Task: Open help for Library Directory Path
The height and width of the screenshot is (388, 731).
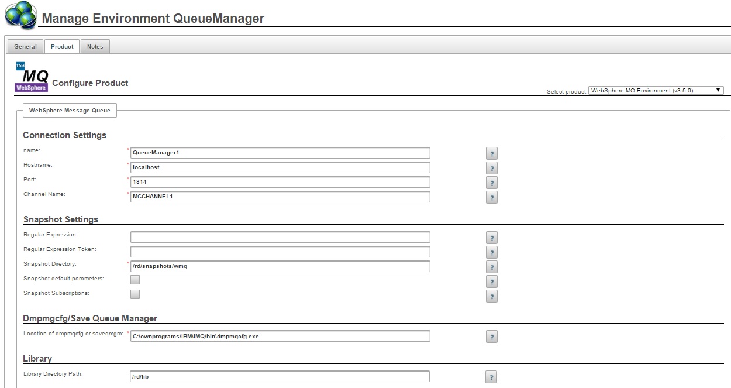Action: tap(491, 377)
